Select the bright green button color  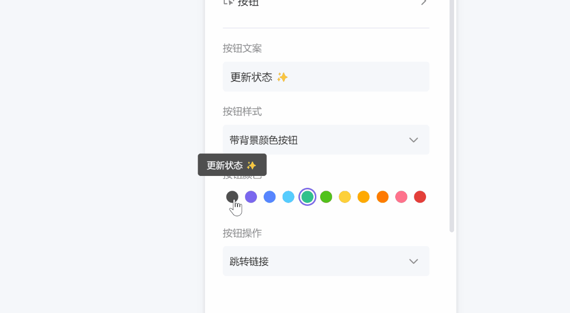[x=326, y=196]
